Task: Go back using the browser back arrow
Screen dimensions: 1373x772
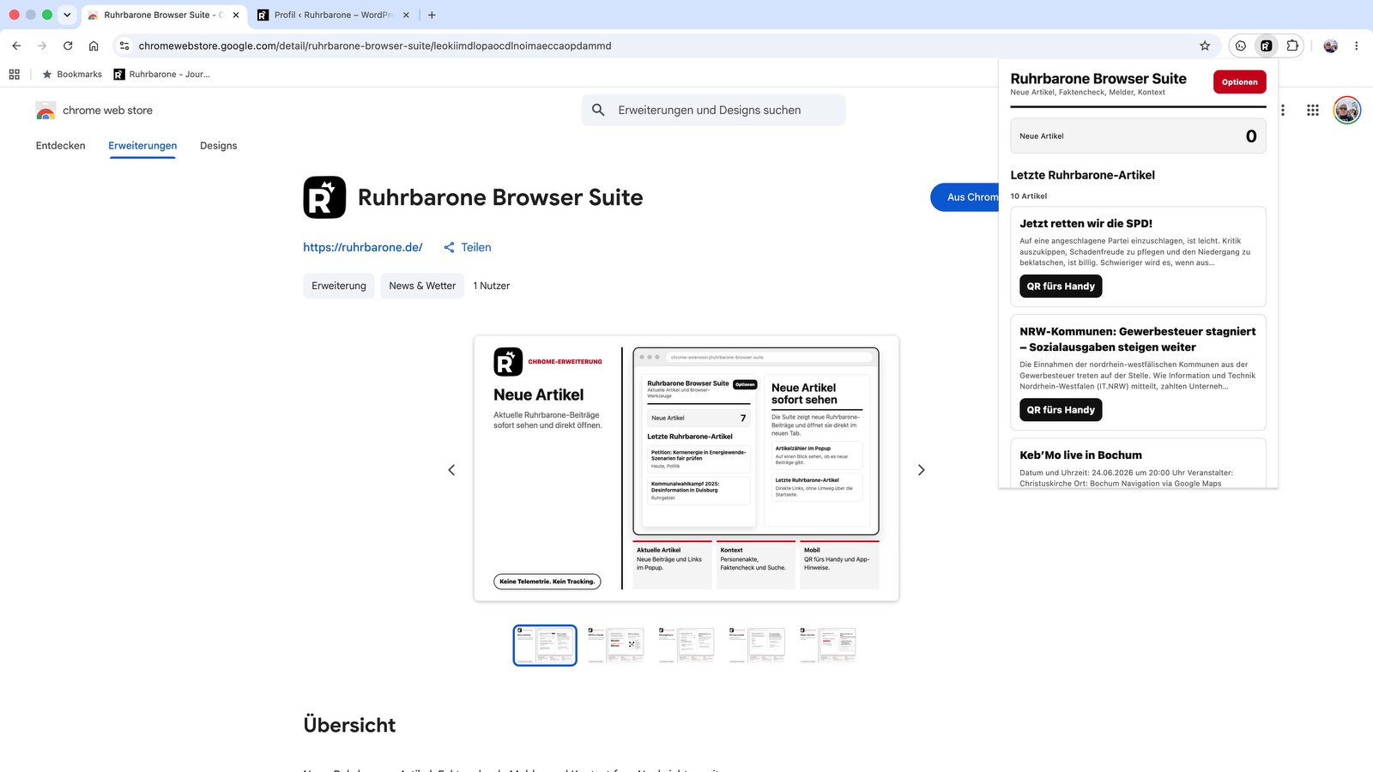Action: tap(16, 45)
